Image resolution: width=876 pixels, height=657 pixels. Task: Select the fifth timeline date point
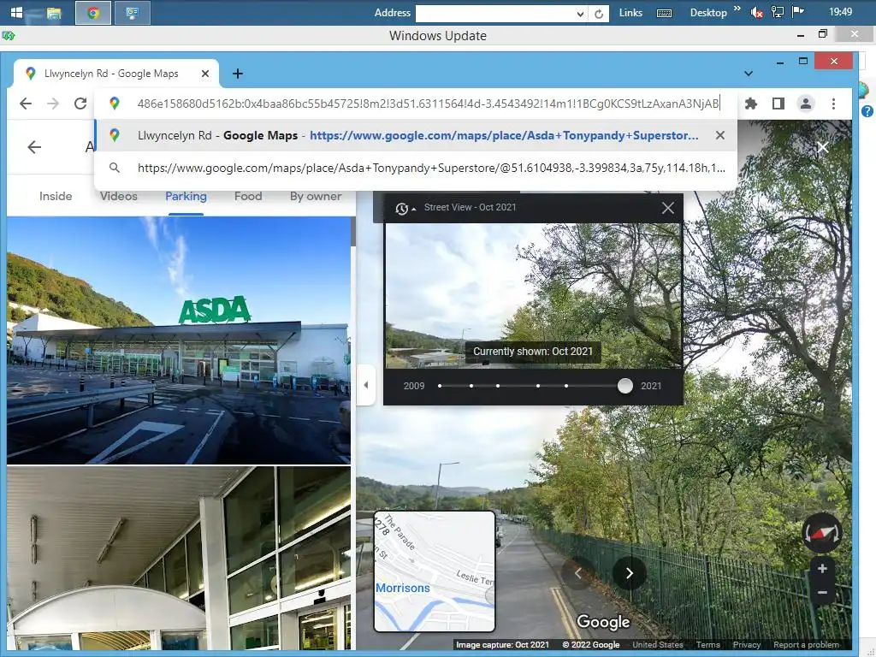566,386
